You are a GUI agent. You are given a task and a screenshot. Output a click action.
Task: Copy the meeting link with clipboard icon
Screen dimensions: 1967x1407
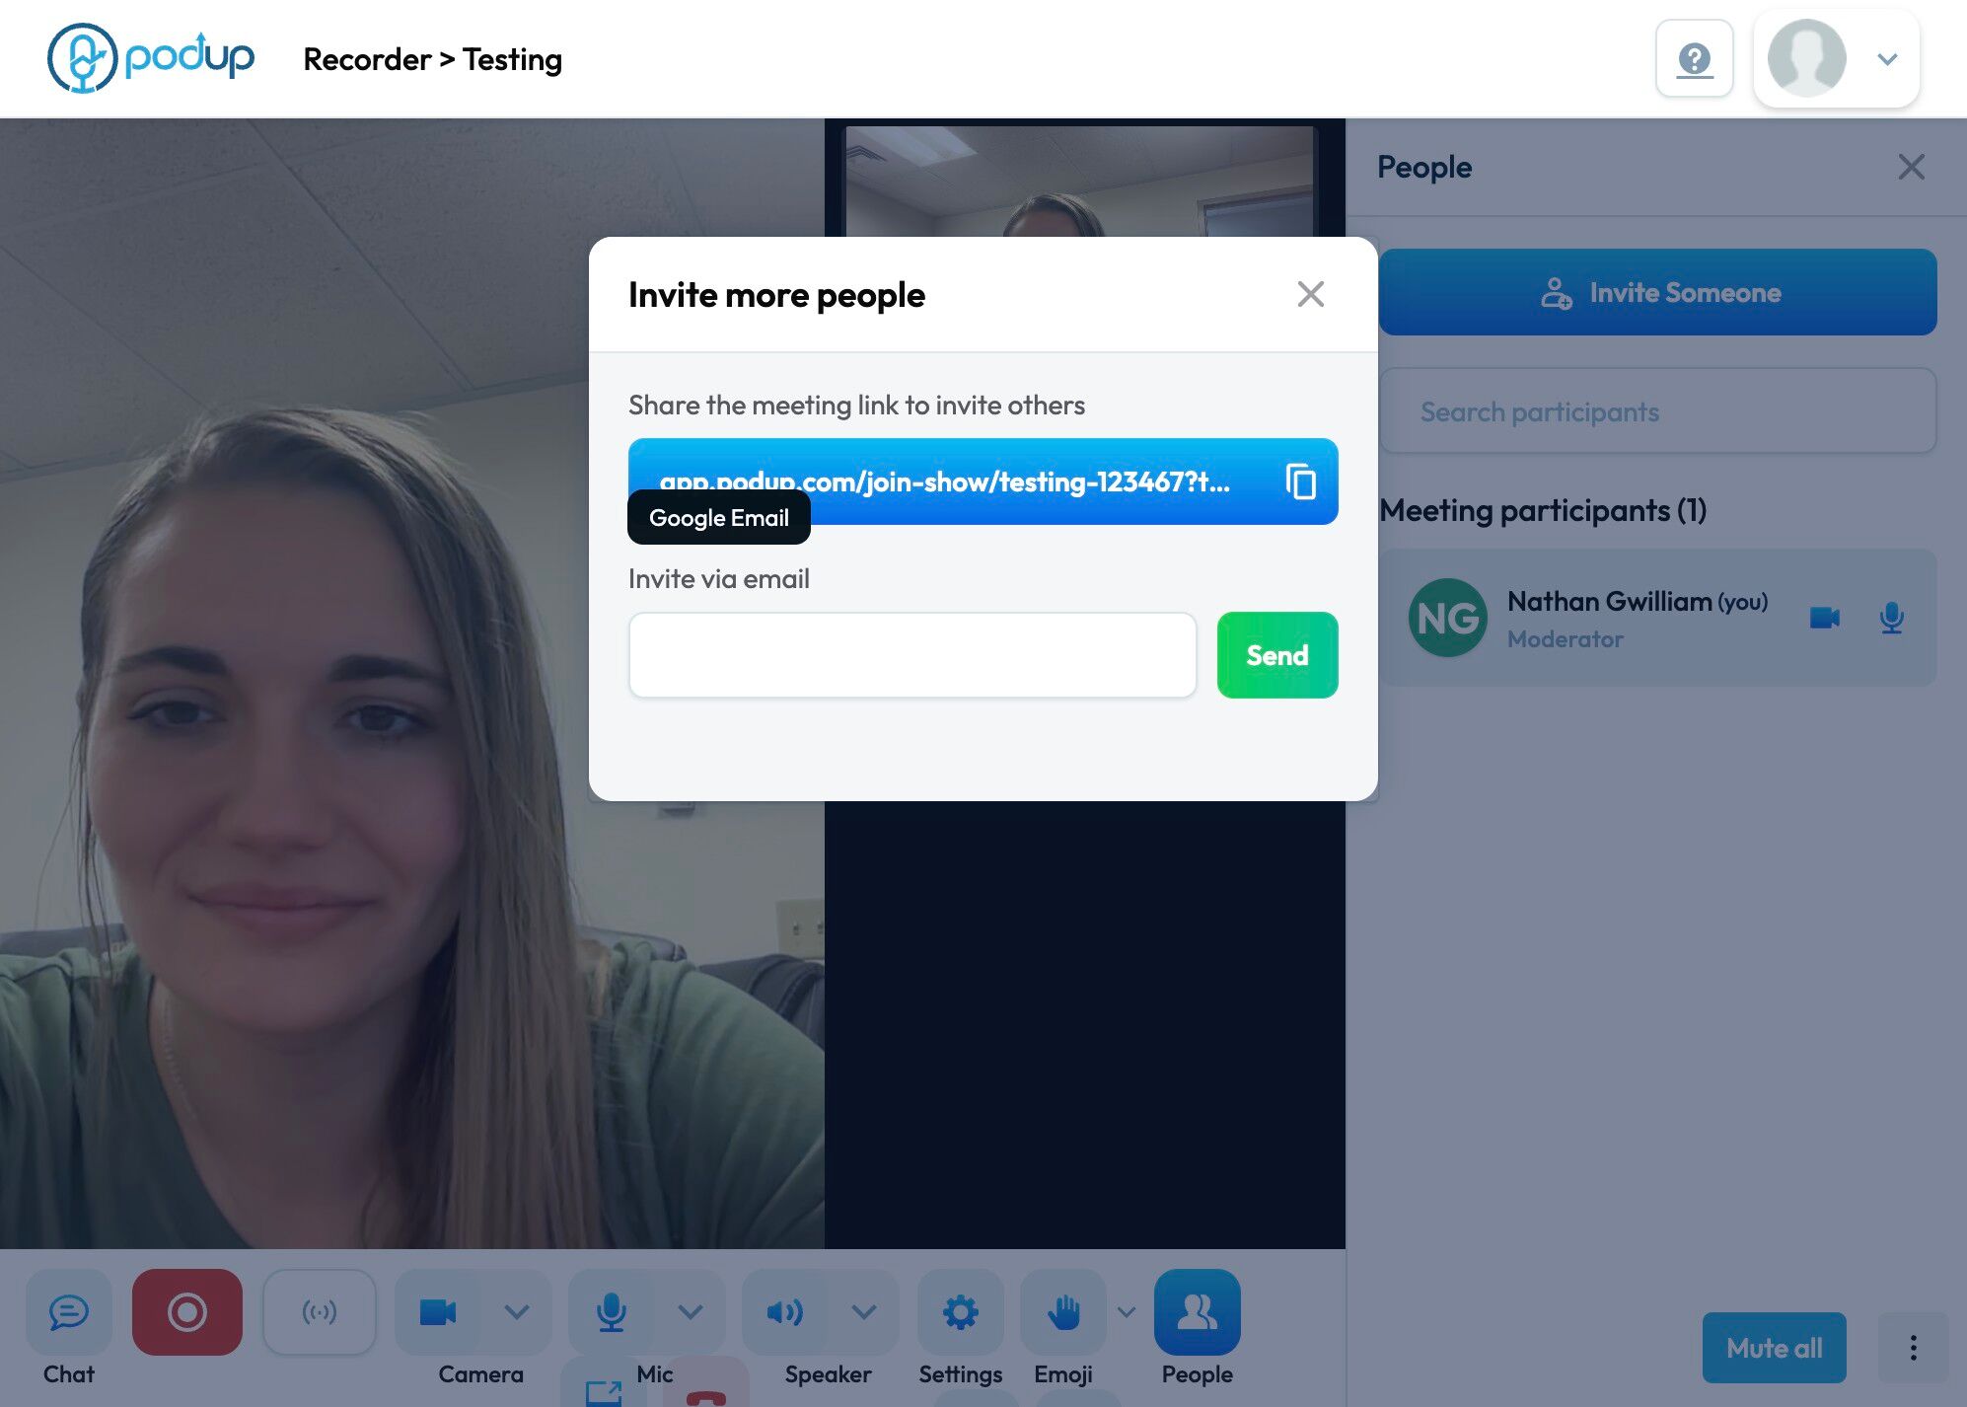pos(1300,481)
